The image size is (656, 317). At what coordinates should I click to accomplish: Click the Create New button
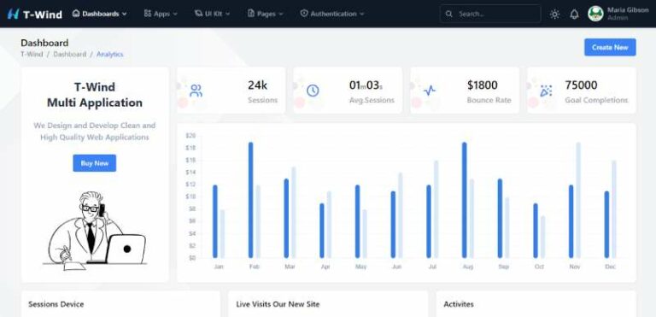[610, 47]
